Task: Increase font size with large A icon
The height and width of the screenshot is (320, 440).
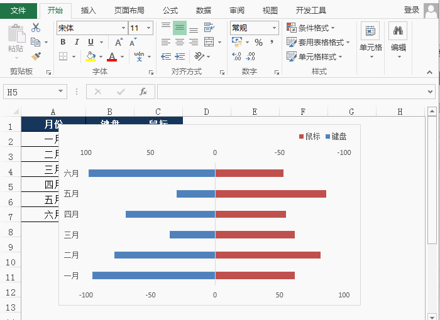Action: click(119, 42)
